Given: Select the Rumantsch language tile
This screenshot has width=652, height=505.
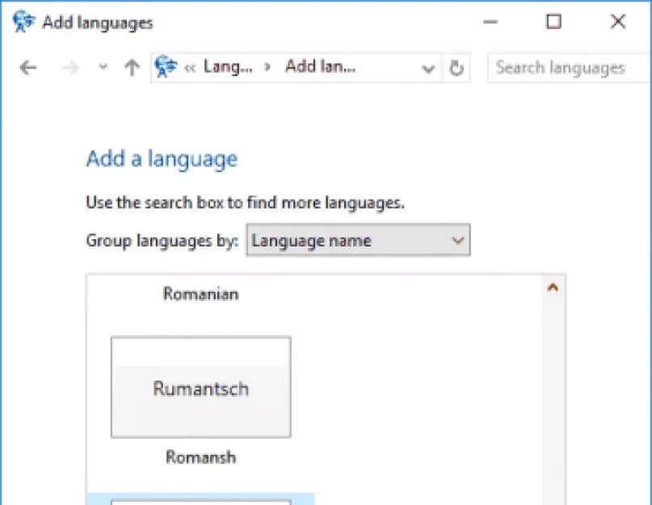Looking at the screenshot, I should (201, 387).
